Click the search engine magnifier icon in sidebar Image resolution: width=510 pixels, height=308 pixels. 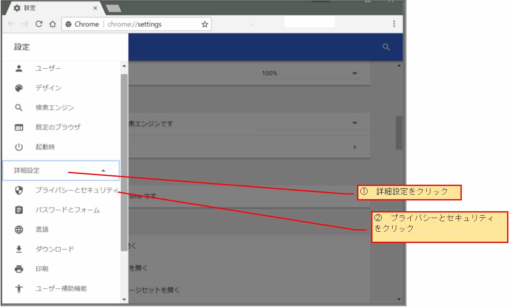click(19, 108)
